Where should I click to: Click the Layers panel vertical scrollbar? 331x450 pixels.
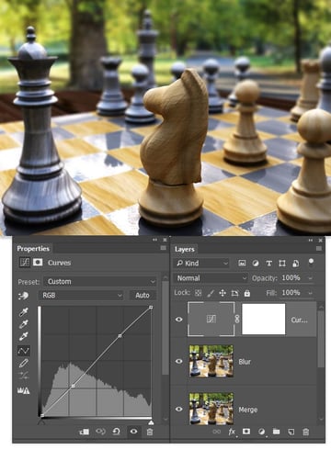[x=321, y=338]
